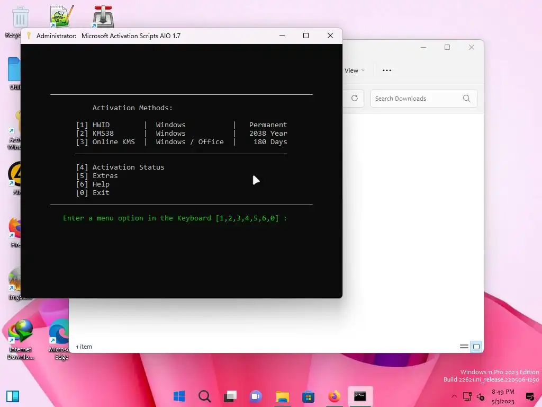Click the [6] Help line
This screenshot has width=542, height=407.
(x=93, y=184)
